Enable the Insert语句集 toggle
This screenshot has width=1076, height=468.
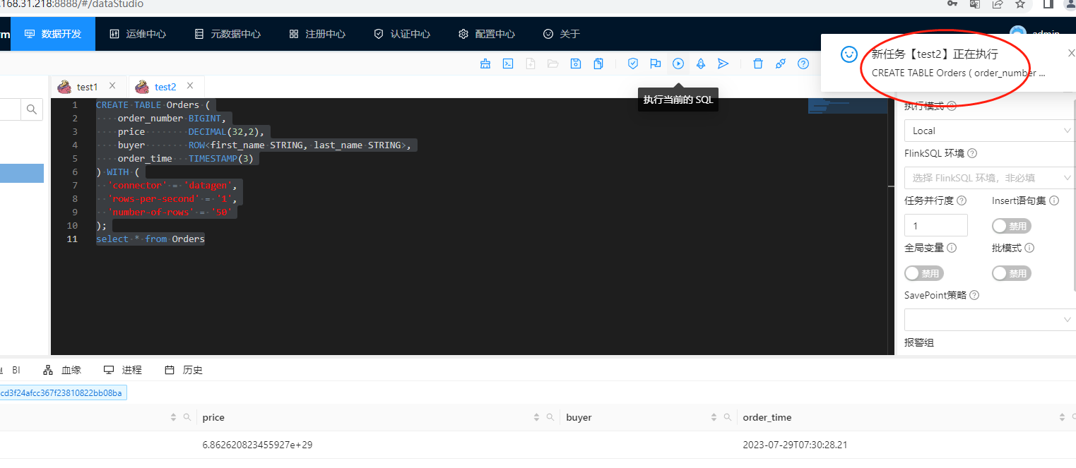1011,226
